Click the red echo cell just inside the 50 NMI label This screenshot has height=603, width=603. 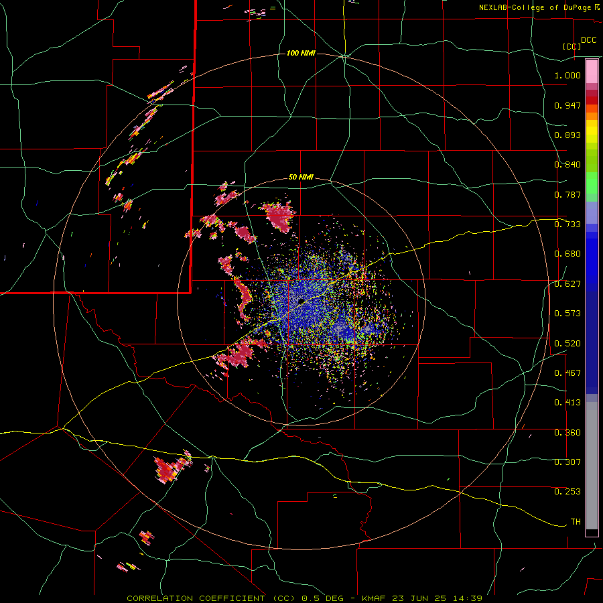281,217
